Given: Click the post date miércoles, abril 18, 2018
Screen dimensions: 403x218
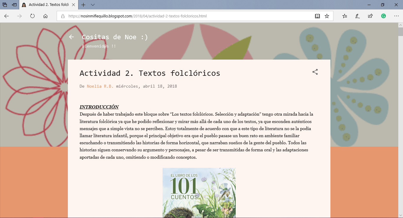Looking at the screenshot, I should tap(146, 86).
